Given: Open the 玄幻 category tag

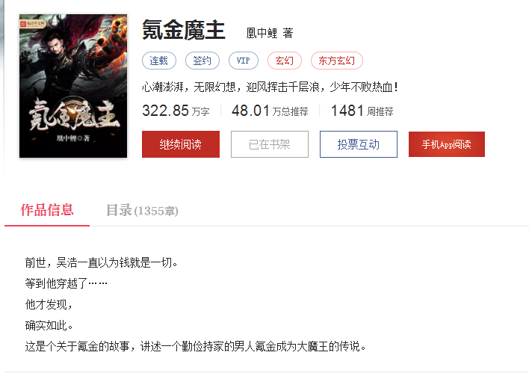Looking at the screenshot, I should tap(285, 61).
